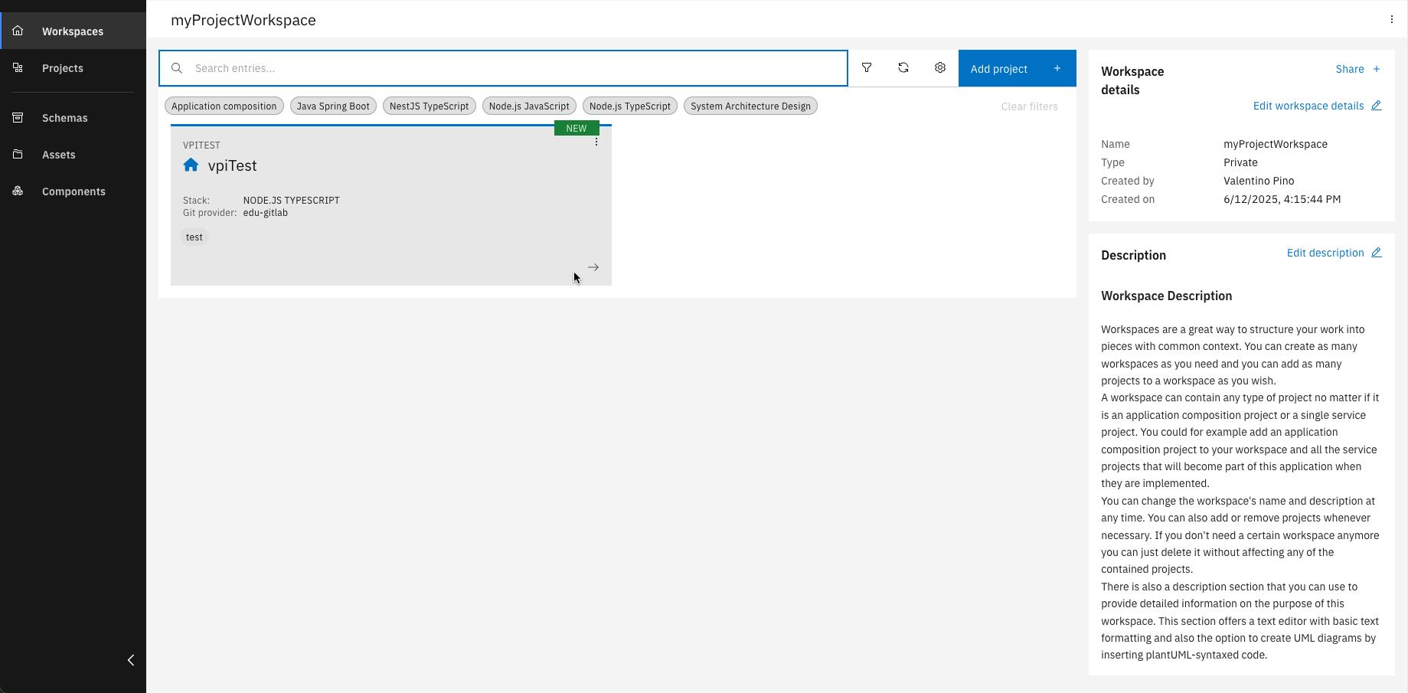The image size is (1408, 693).
Task: Refresh the entries list
Action: point(903,67)
